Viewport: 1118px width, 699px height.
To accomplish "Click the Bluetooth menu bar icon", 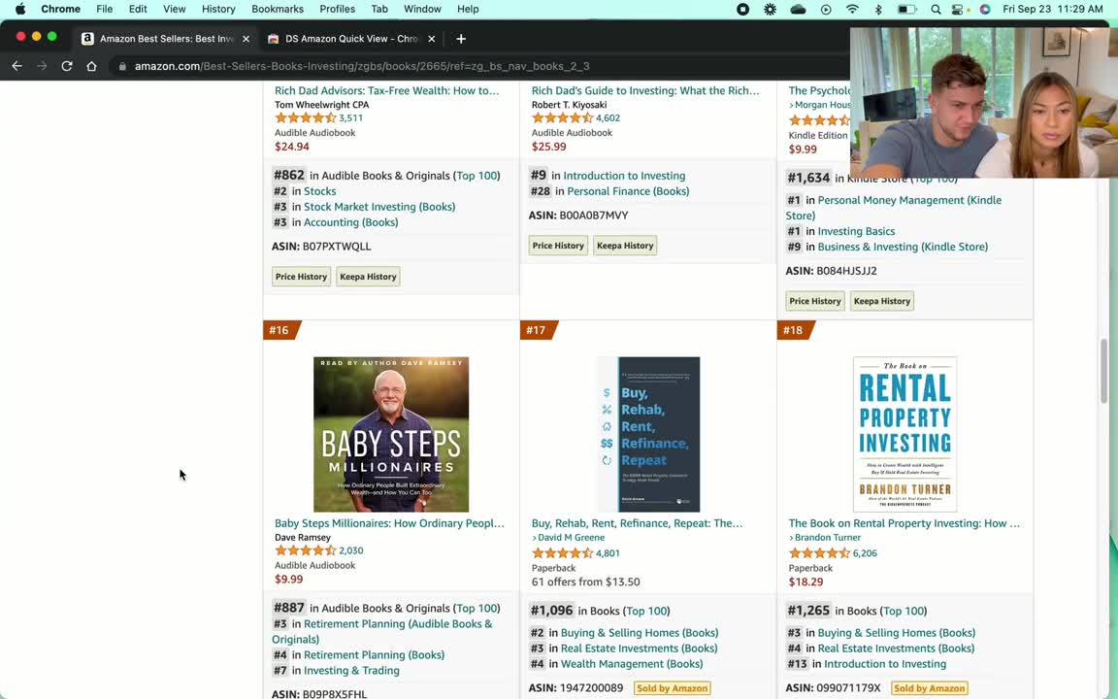I will click(878, 9).
